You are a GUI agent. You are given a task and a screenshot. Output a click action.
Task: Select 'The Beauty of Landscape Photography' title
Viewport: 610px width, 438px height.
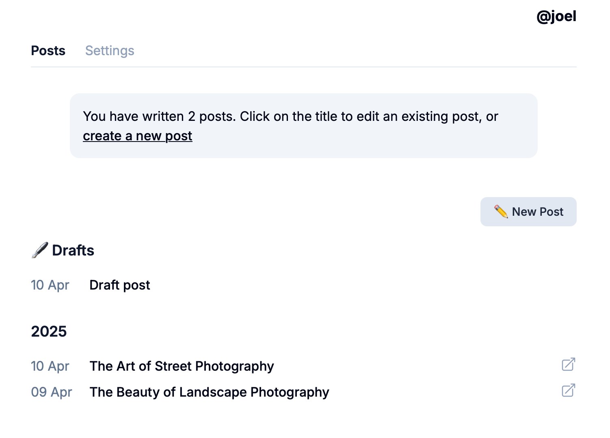pyautogui.click(x=209, y=392)
